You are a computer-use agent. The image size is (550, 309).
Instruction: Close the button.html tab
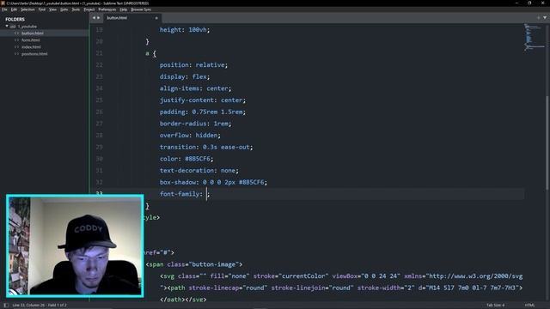coord(156,18)
